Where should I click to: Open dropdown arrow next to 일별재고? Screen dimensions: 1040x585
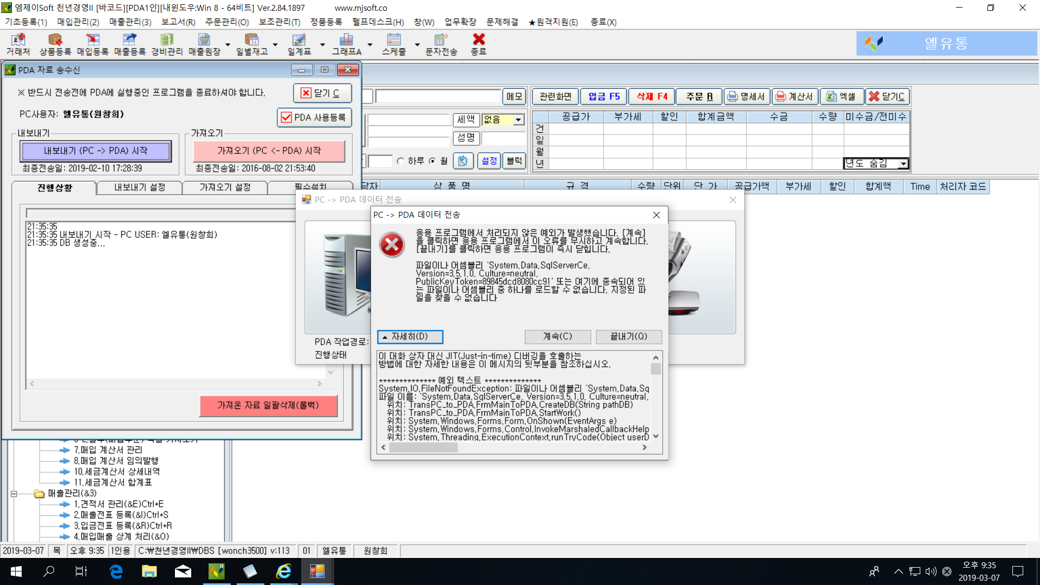tap(275, 45)
